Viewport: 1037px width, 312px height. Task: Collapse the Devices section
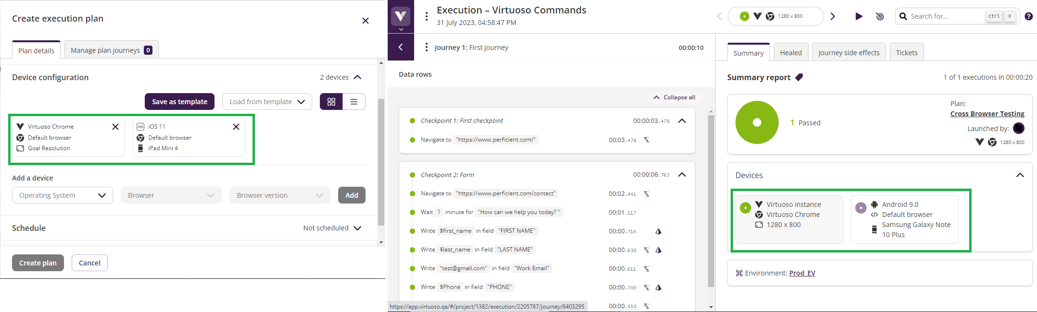pyautogui.click(x=1020, y=175)
